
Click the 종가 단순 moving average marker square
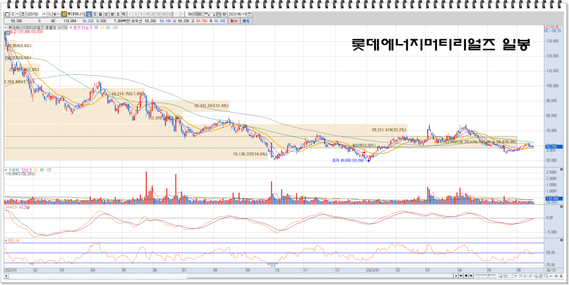pyautogui.click(x=71, y=28)
